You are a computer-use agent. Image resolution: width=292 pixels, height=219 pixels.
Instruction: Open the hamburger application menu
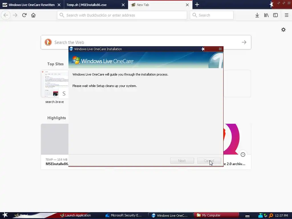[287, 15]
